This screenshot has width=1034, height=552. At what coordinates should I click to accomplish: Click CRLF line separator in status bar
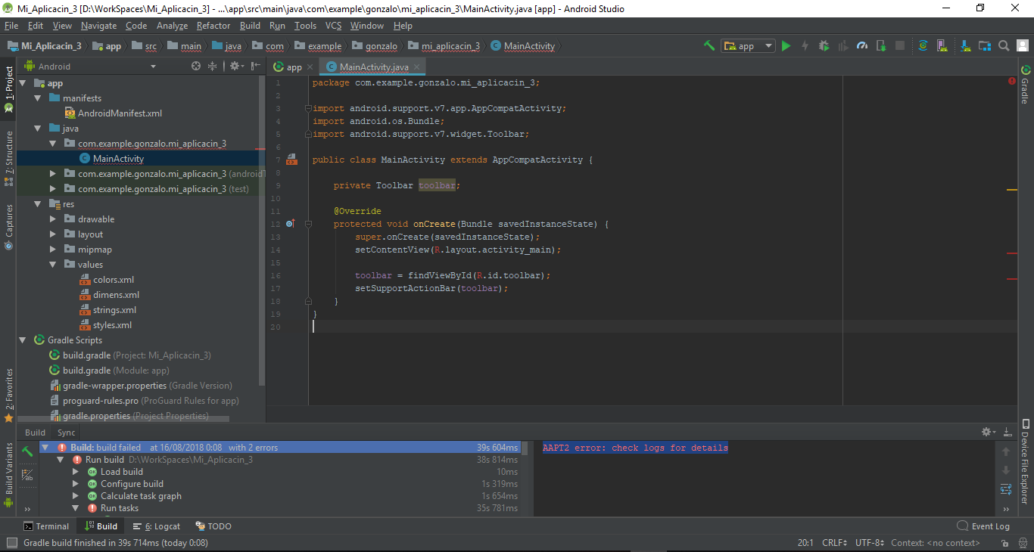835,543
